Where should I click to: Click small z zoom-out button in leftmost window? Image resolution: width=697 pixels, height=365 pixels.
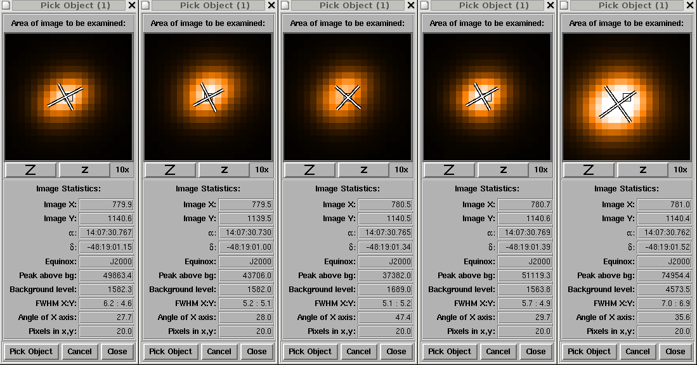84,170
